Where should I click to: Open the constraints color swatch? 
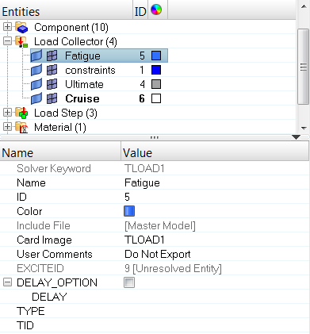(x=156, y=70)
